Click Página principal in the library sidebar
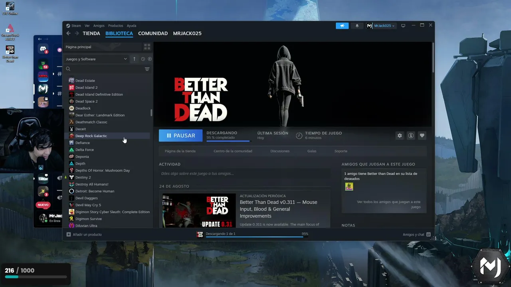511x287 pixels. [103, 47]
